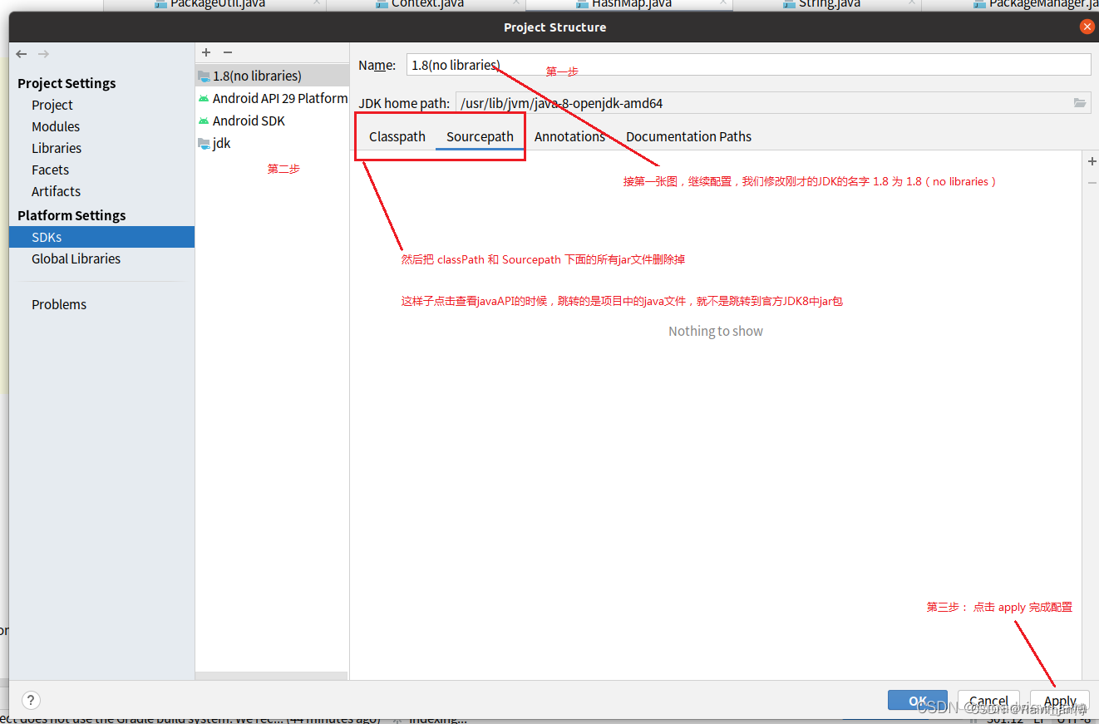The height and width of the screenshot is (724, 1099).
Task: Confirm with the OK button
Action: coord(917,701)
